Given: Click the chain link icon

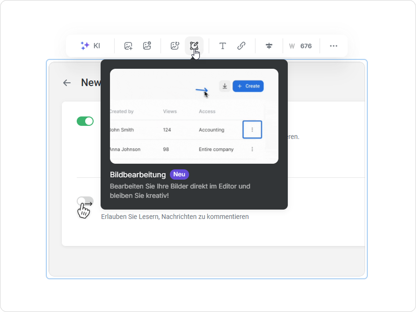Looking at the screenshot, I should pos(241,46).
